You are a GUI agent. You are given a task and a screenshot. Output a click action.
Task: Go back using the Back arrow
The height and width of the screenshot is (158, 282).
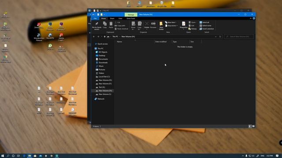click(x=94, y=36)
